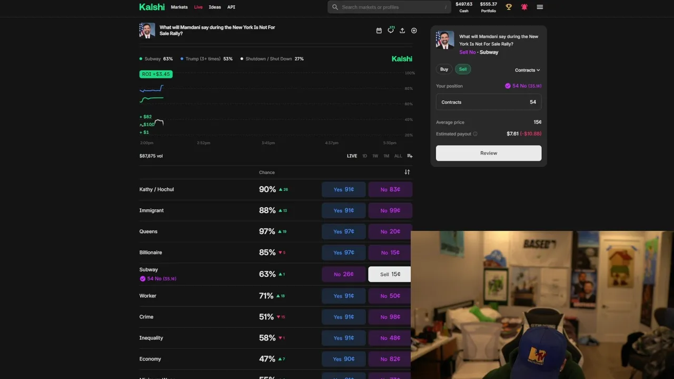This screenshot has height=379, width=674.
Task: Click the share upload icon
Action: pyautogui.click(x=402, y=31)
